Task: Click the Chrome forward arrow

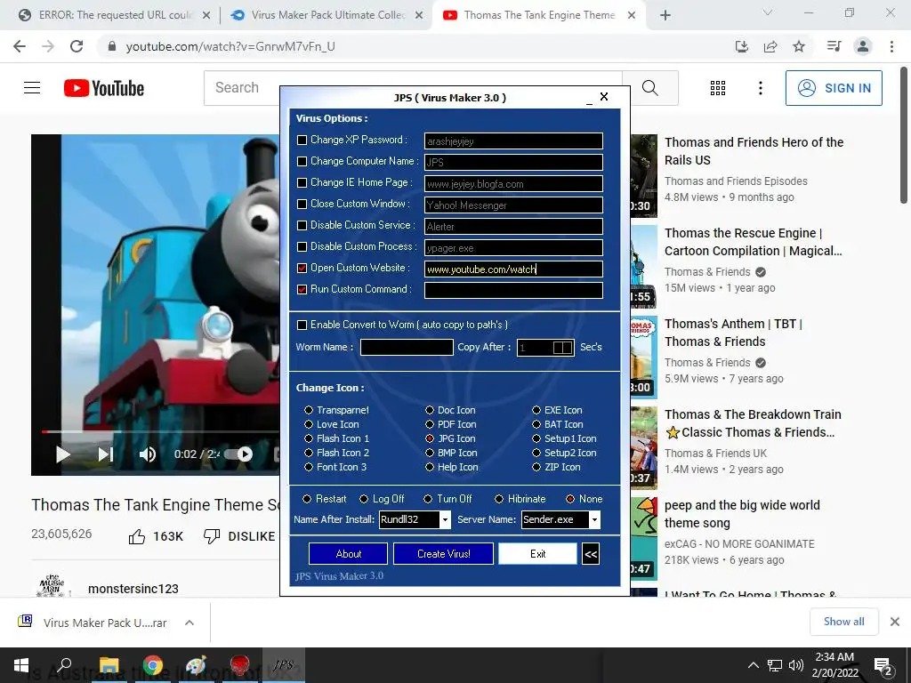Action: tap(48, 46)
